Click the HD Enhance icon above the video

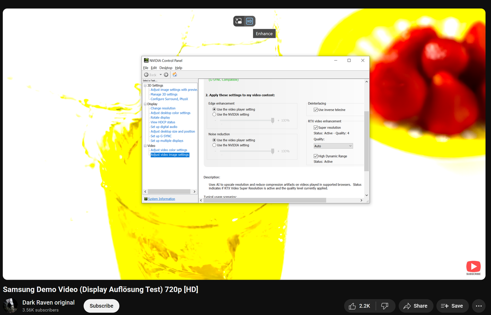click(x=249, y=21)
